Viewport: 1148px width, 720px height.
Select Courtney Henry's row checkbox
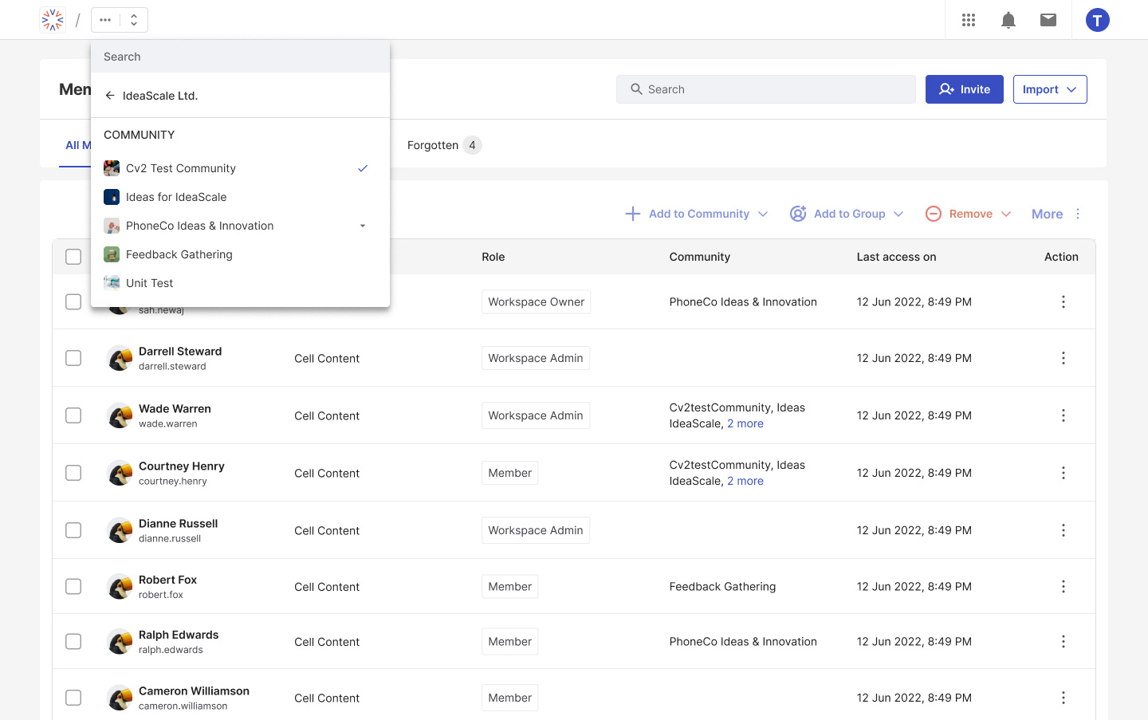[73, 473]
